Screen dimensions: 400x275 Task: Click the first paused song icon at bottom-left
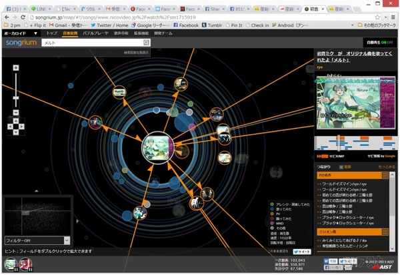coord(11,264)
